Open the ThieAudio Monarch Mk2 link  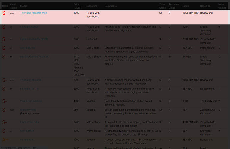tap(33, 13)
